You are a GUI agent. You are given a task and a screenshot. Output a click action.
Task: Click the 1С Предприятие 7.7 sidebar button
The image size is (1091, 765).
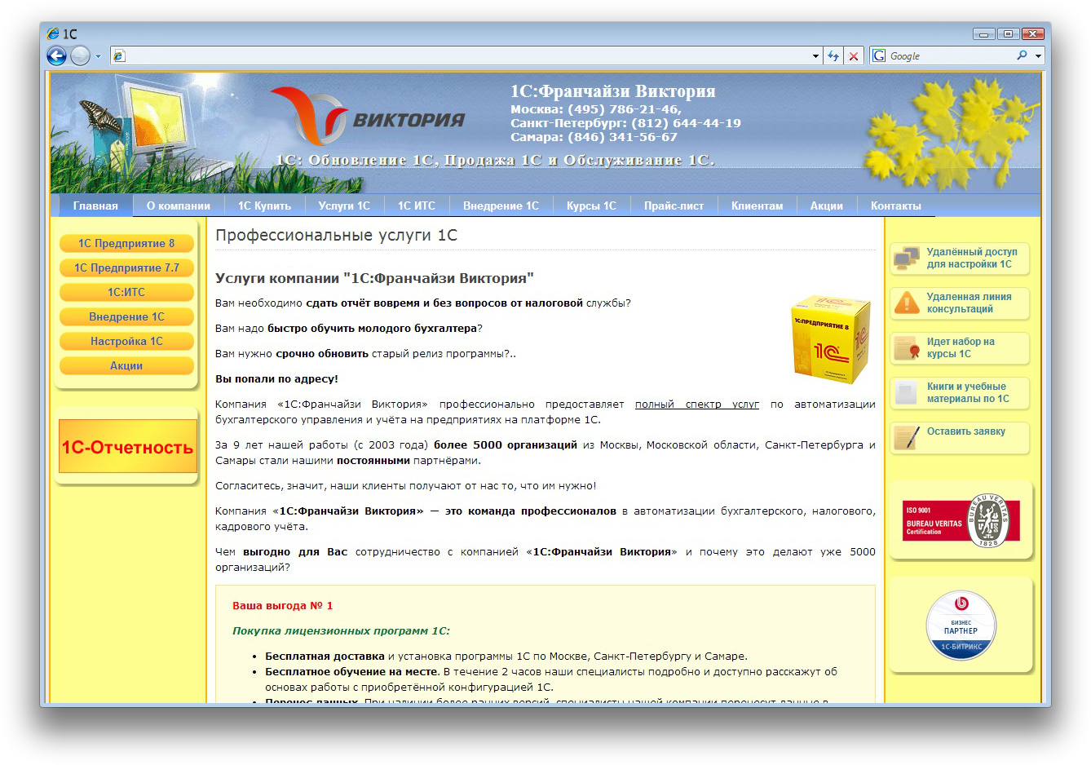pos(126,268)
